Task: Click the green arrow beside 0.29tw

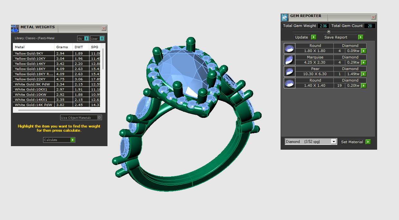Action: (364, 63)
